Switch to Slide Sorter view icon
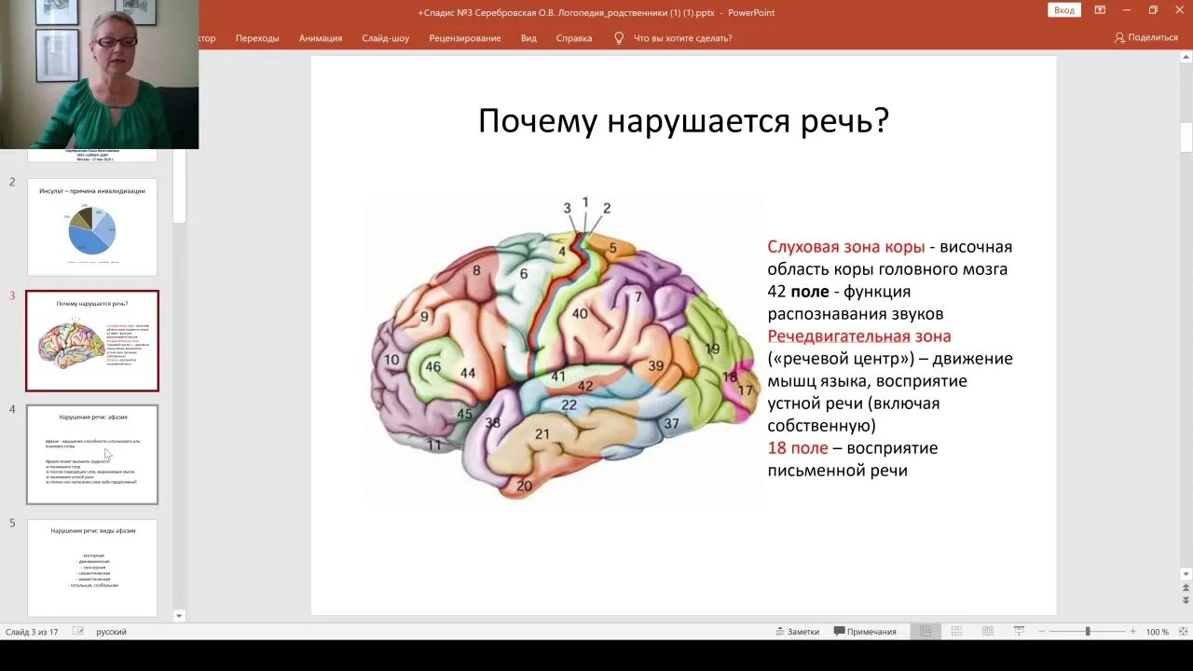Screen dimensions: 1193x671 pos(956,631)
